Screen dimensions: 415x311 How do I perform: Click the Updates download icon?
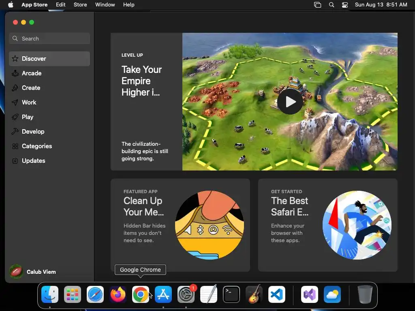click(15, 160)
